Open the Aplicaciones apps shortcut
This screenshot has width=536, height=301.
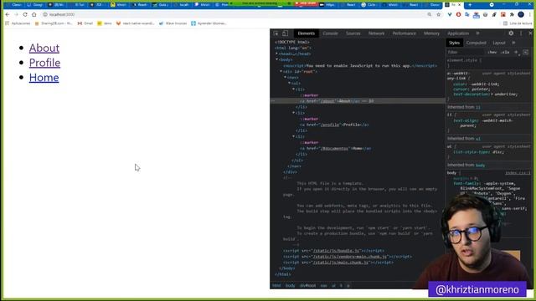coord(18,23)
